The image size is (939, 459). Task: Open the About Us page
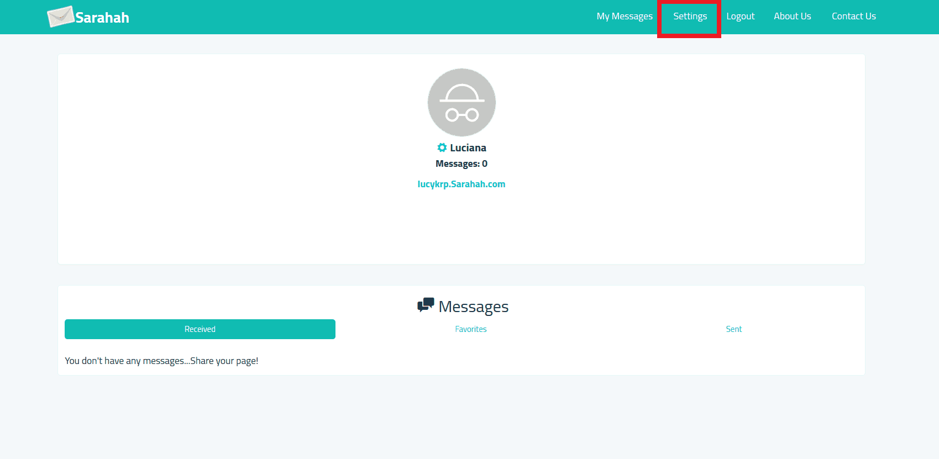click(x=792, y=17)
